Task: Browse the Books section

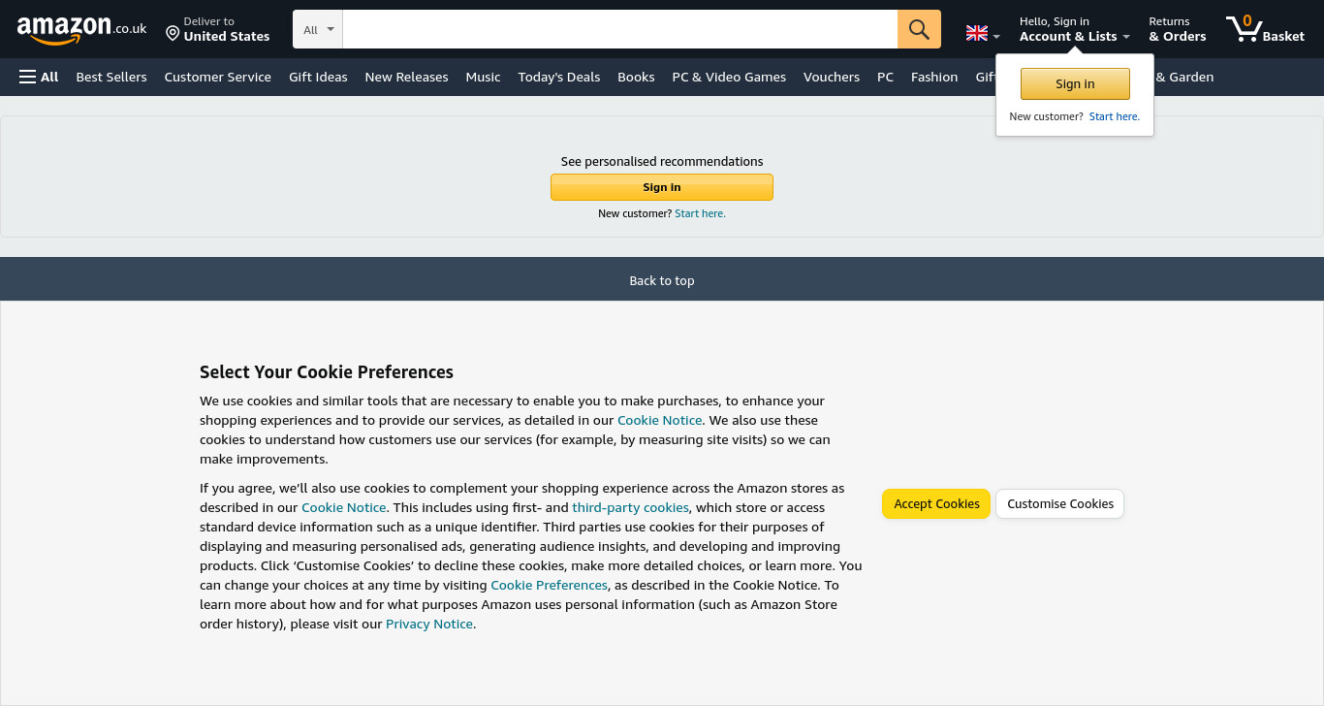Action: click(x=636, y=77)
